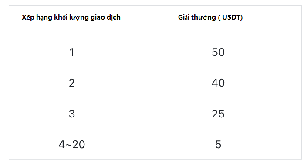Click the opening parenthesis before USDT
Viewport: 307px width, 166px height.
pos(219,17)
